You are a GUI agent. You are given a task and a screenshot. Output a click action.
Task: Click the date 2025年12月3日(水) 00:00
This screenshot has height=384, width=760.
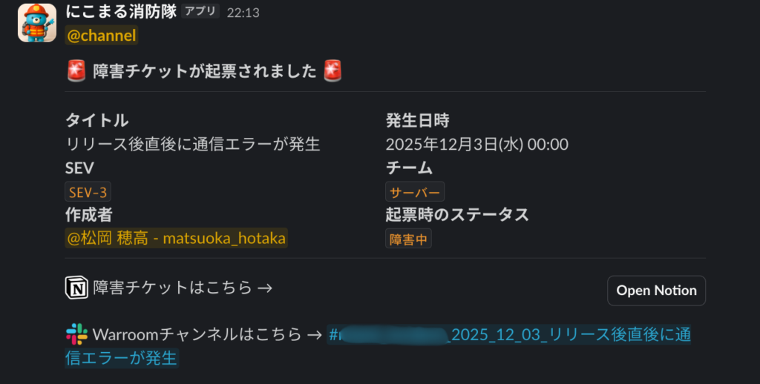click(x=477, y=144)
